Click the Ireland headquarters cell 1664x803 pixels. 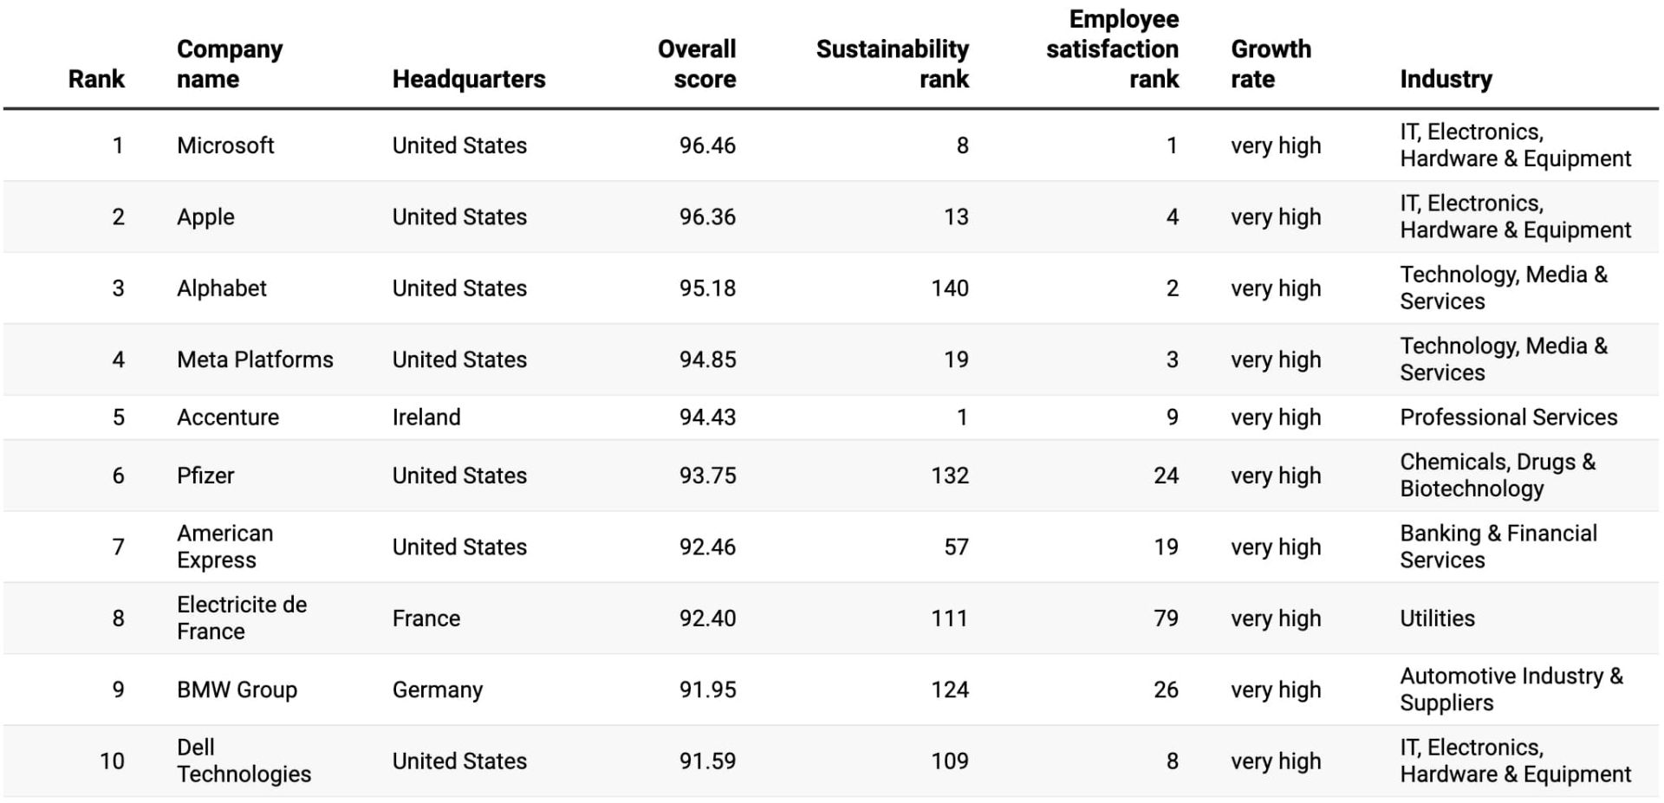click(426, 418)
